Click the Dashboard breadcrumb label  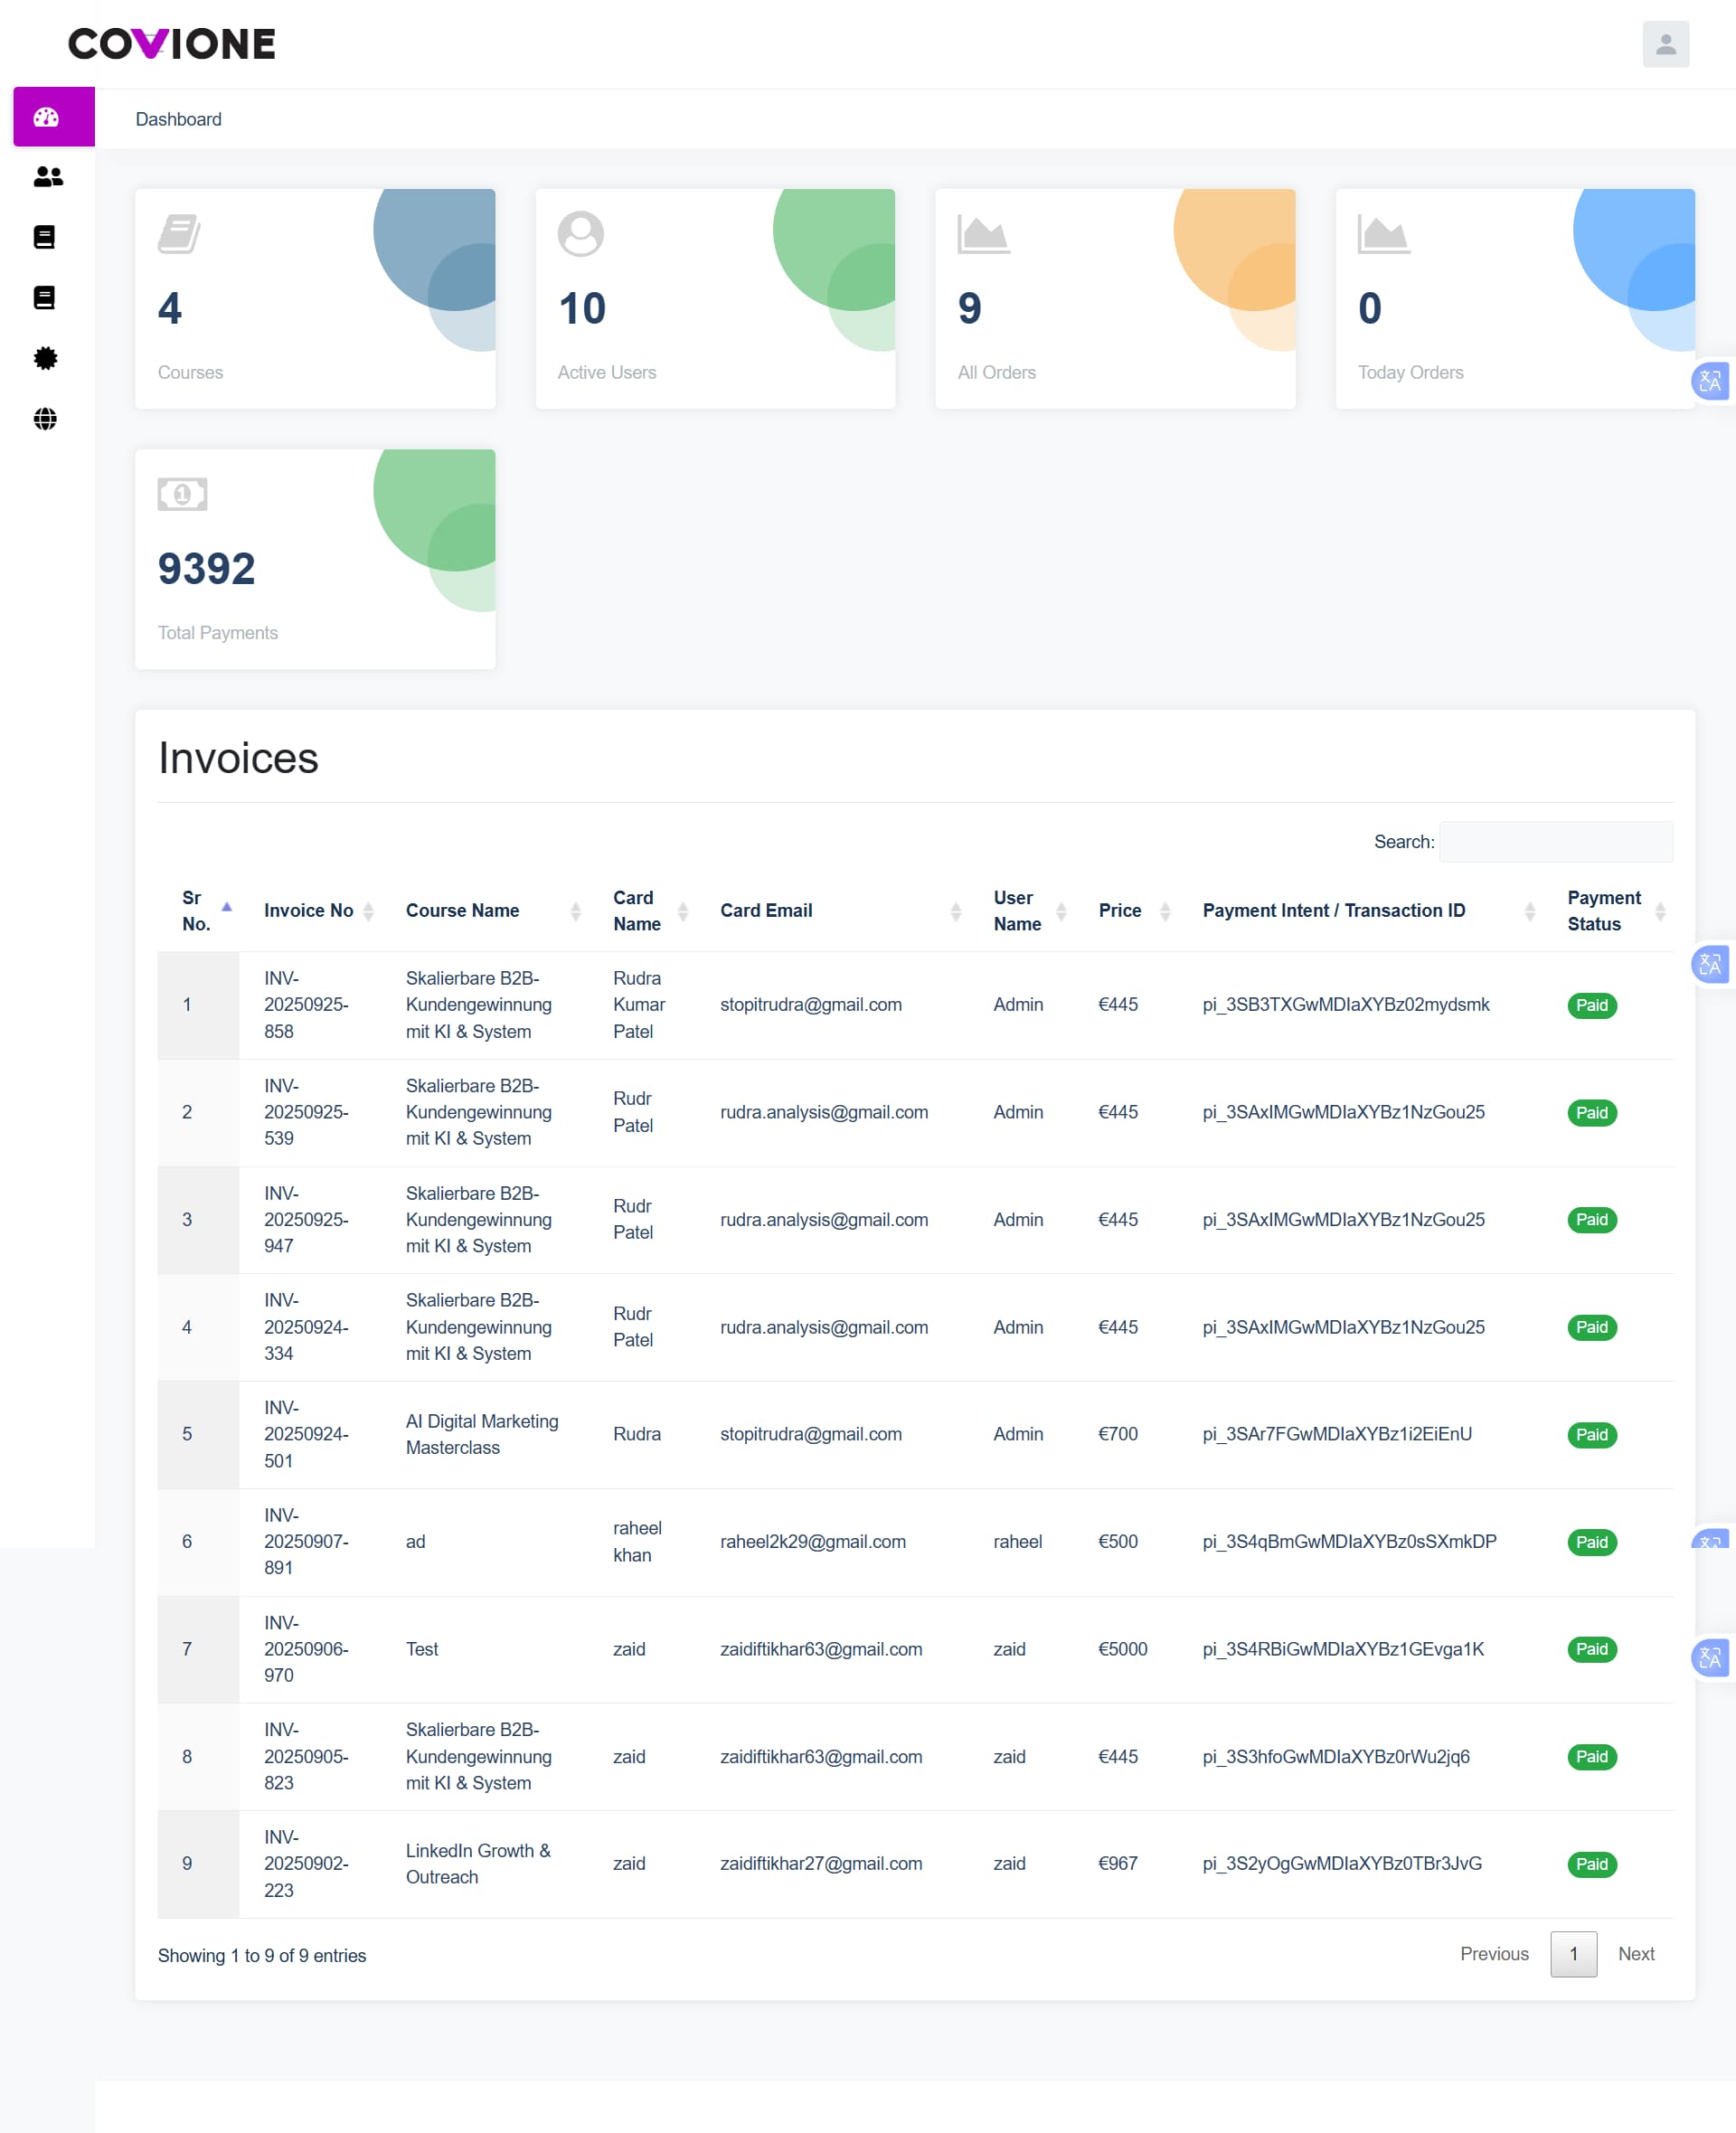tap(179, 119)
